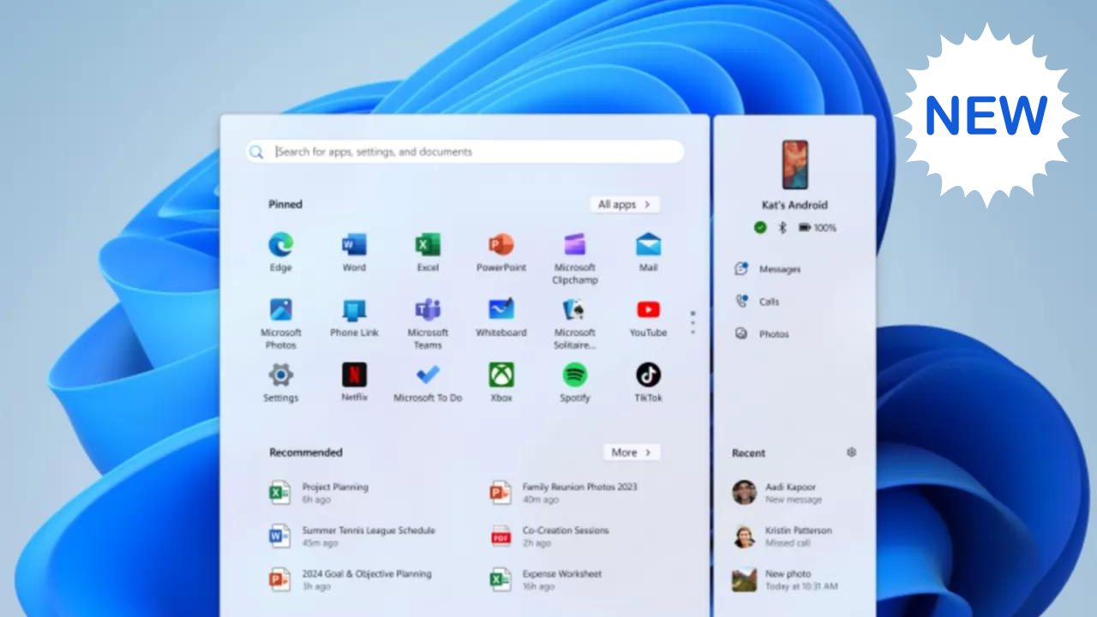Open the Edge browser app
This screenshot has height=617, width=1097.
pyautogui.click(x=280, y=252)
